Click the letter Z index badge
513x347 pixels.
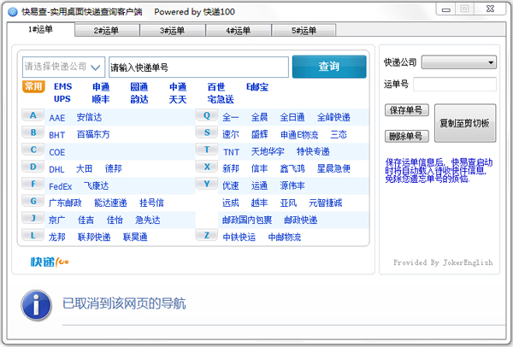[x=207, y=235]
